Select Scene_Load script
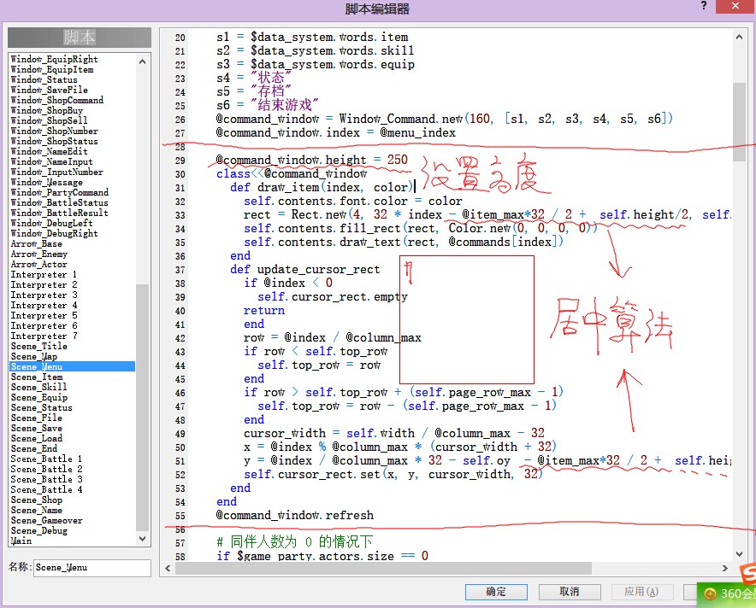Image resolution: width=756 pixels, height=608 pixels. [x=37, y=438]
